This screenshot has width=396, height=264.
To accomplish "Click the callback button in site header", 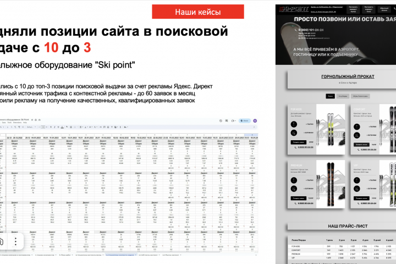I will (384, 9).
